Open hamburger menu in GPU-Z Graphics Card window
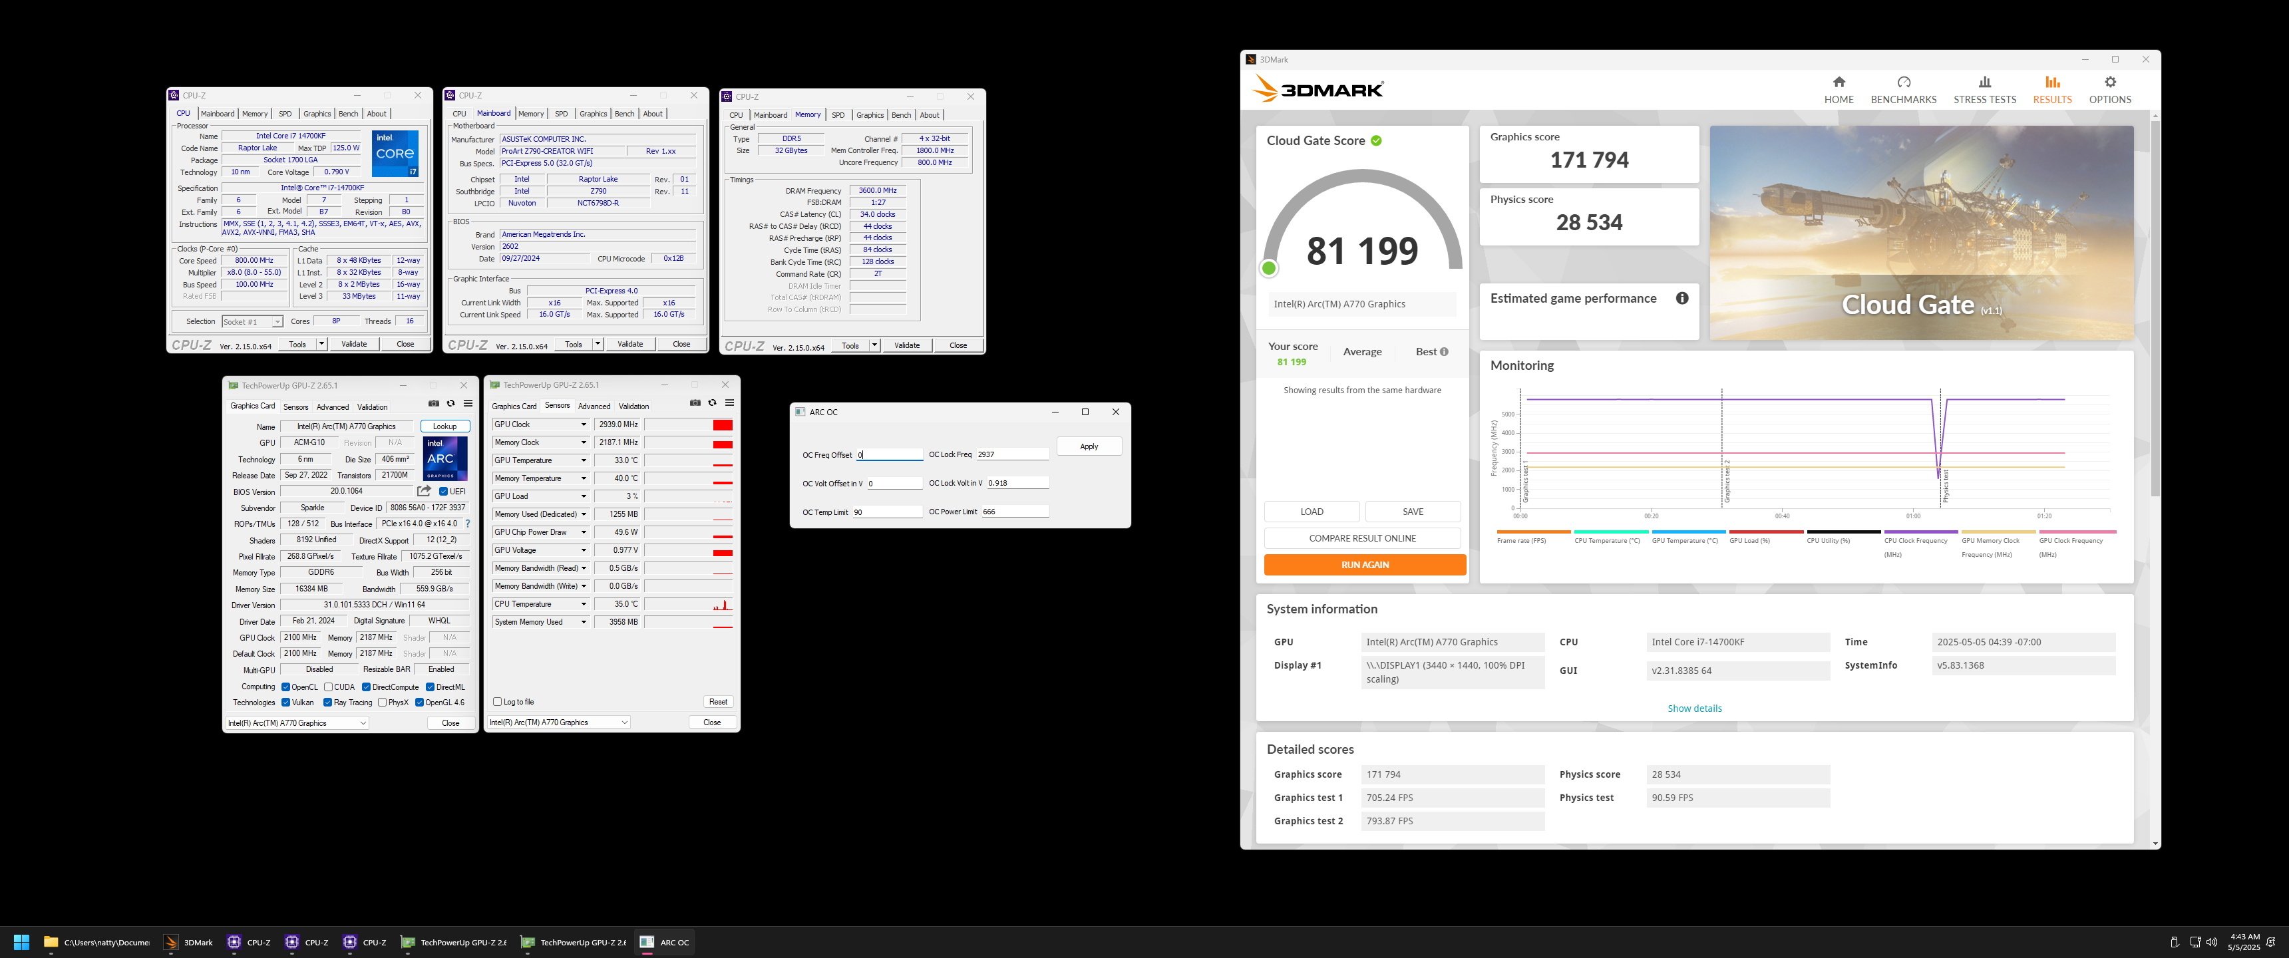The image size is (2289, 958). [467, 403]
